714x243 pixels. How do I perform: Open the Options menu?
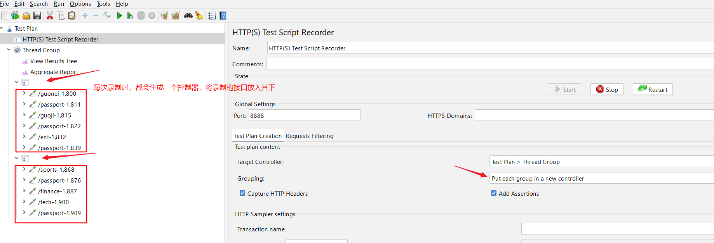pos(80,4)
